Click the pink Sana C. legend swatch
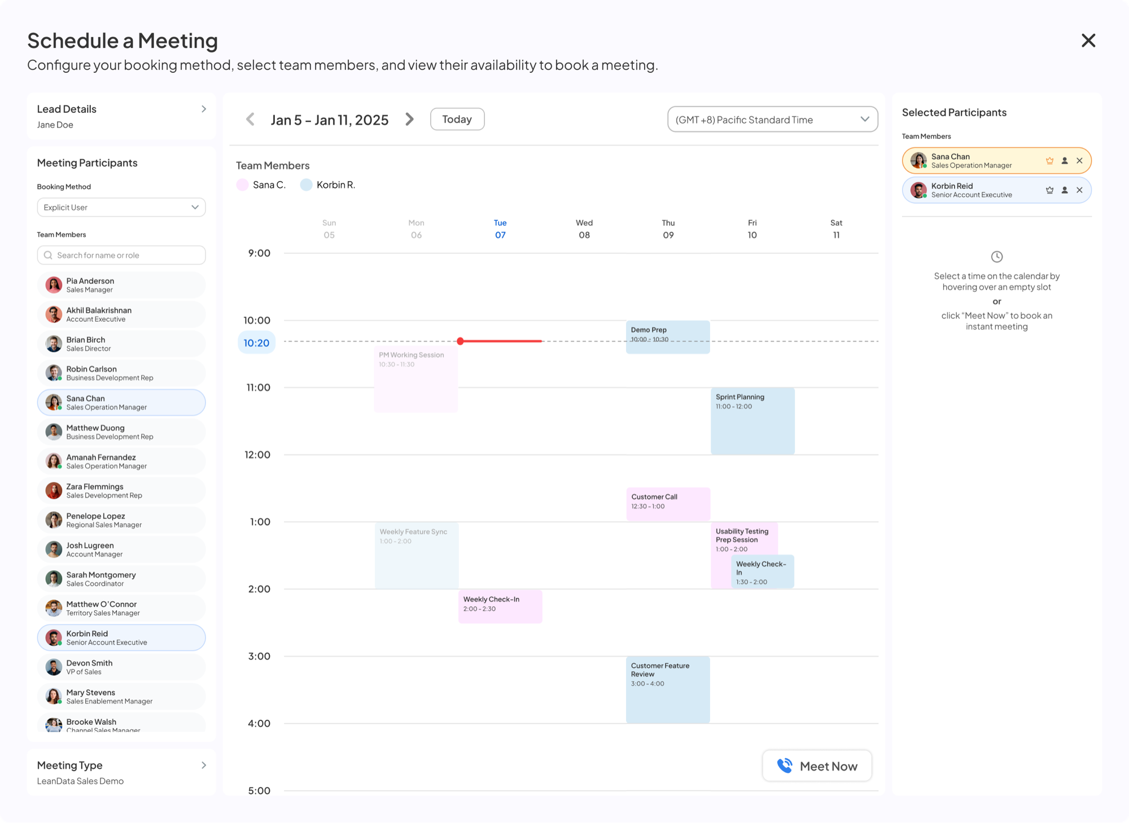This screenshot has height=823, width=1129. pyautogui.click(x=242, y=185)
